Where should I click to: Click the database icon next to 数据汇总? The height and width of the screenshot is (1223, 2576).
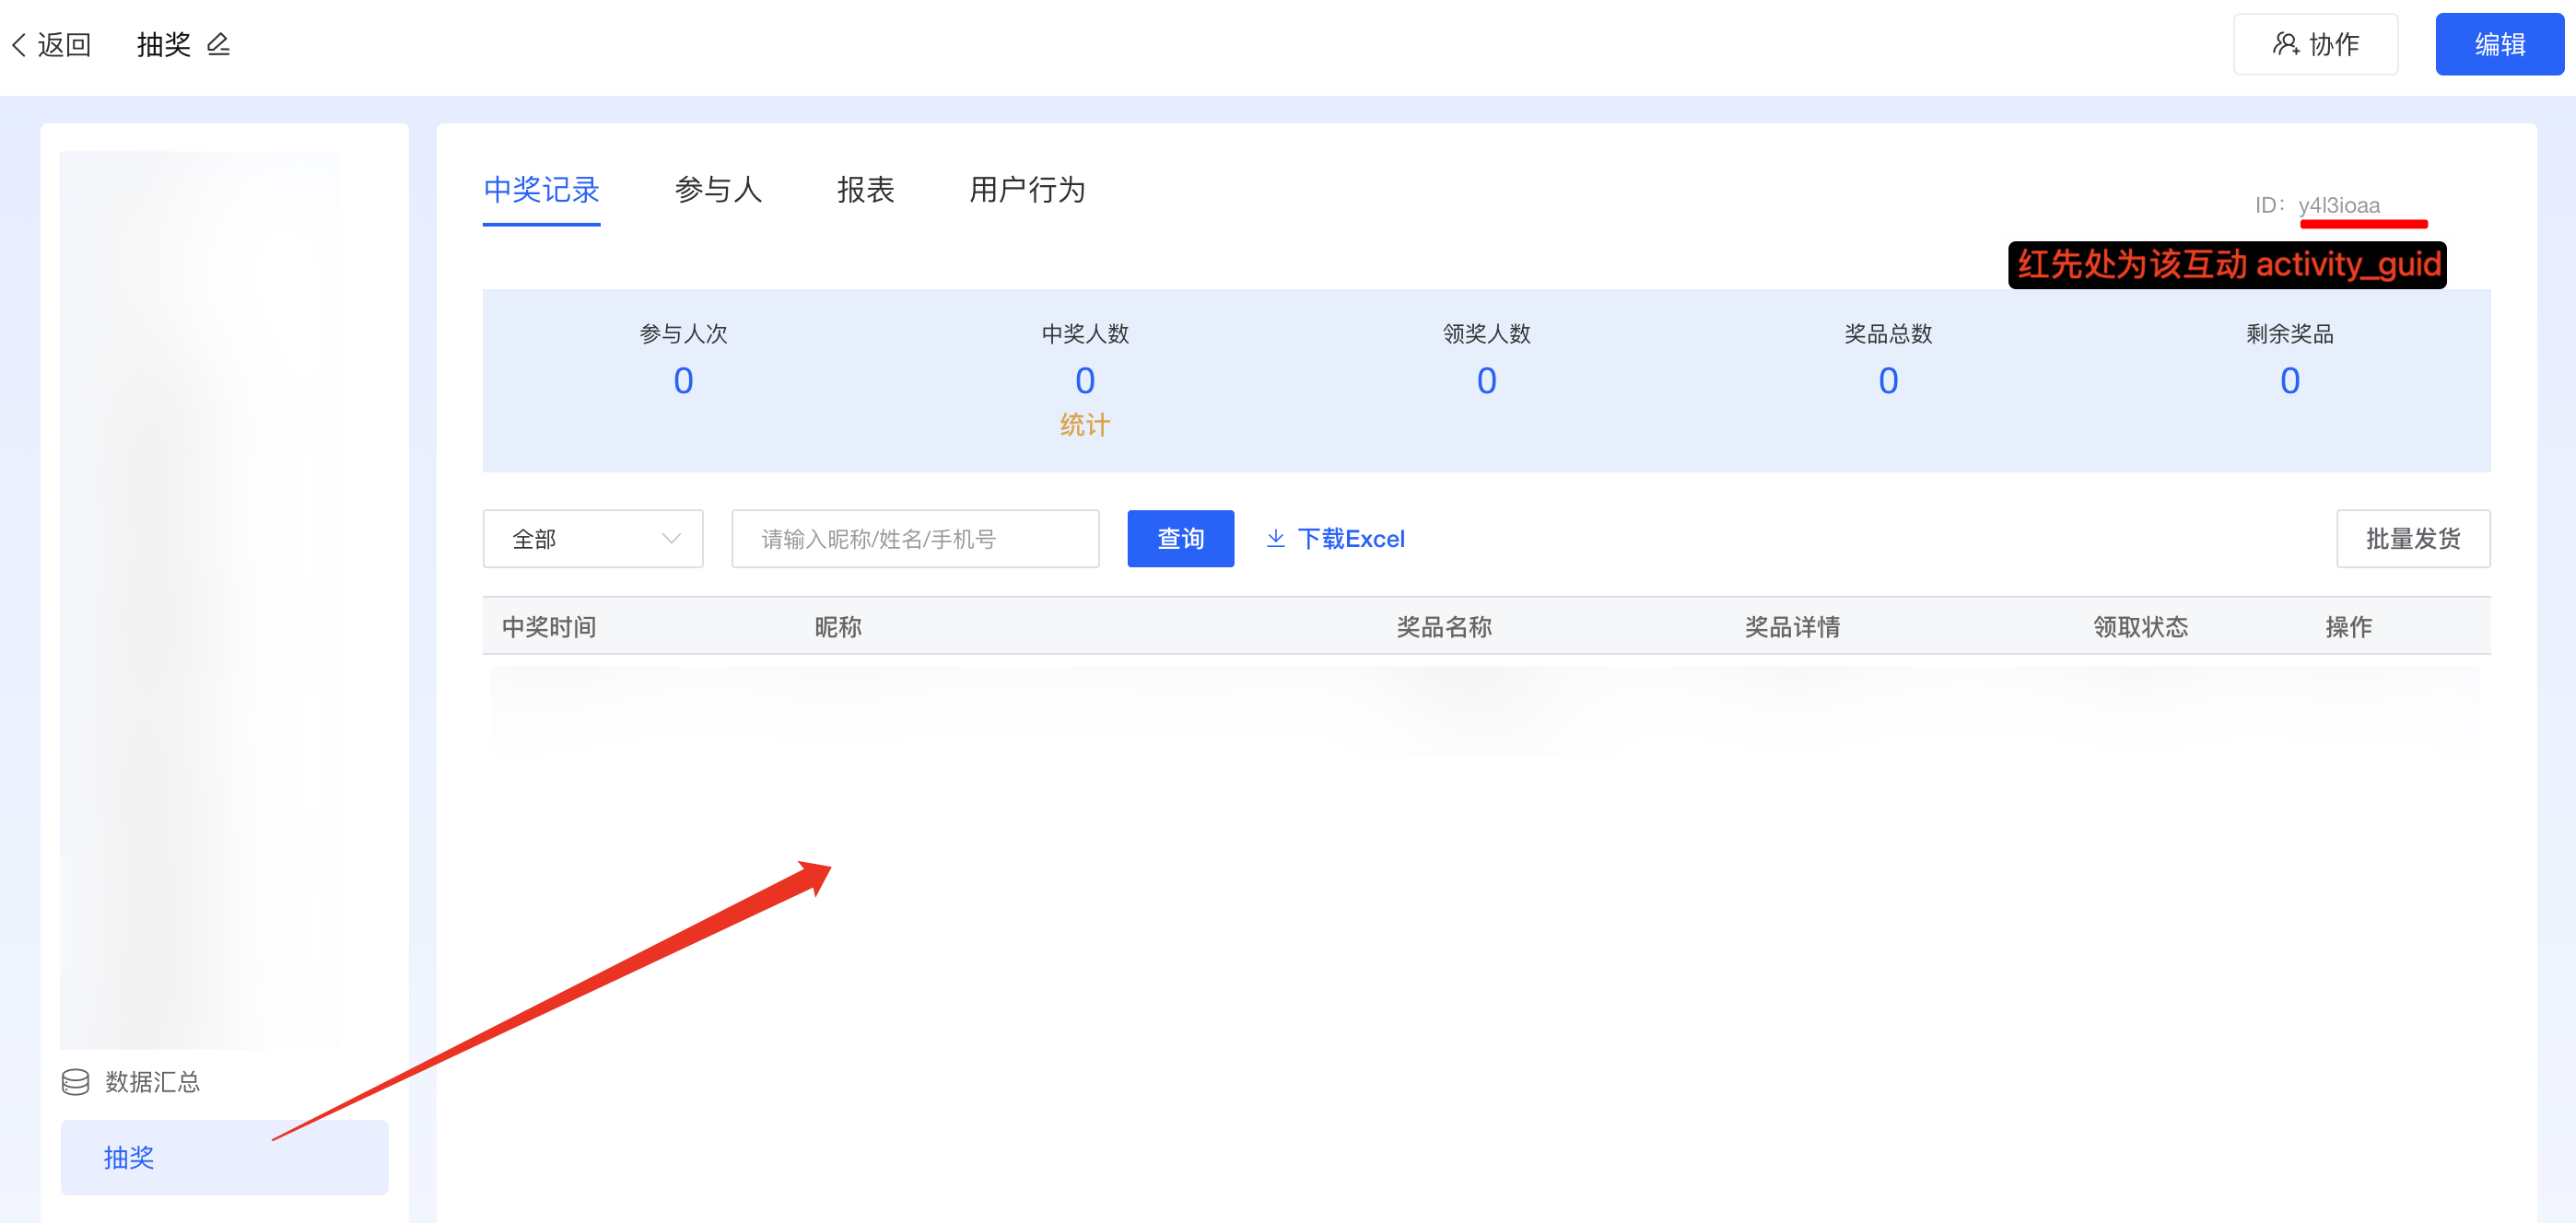[x=75, y=1082]
